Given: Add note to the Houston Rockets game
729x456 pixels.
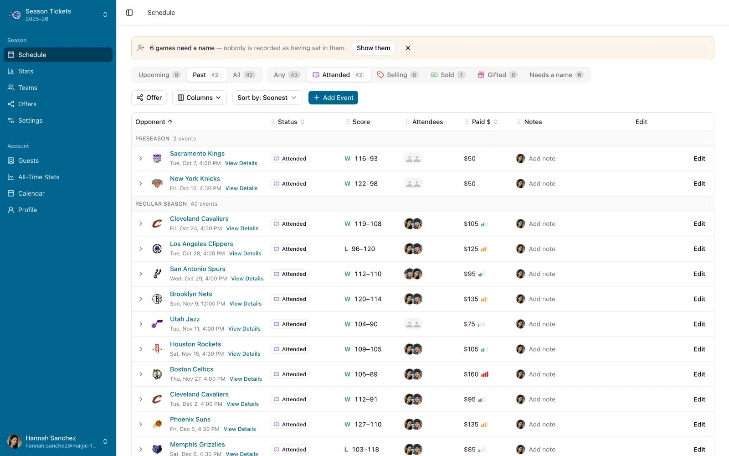Looking at the screenshot, I should (x=542, y=349).
